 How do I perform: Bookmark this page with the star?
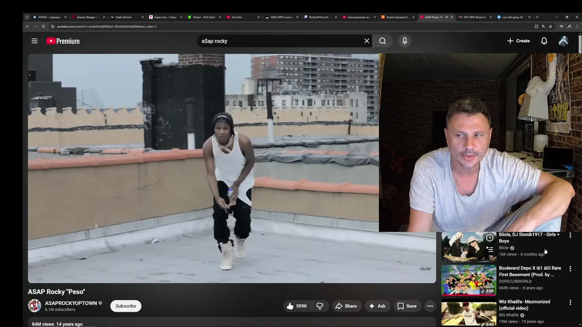pyautogui.click(x=550, y=26)
